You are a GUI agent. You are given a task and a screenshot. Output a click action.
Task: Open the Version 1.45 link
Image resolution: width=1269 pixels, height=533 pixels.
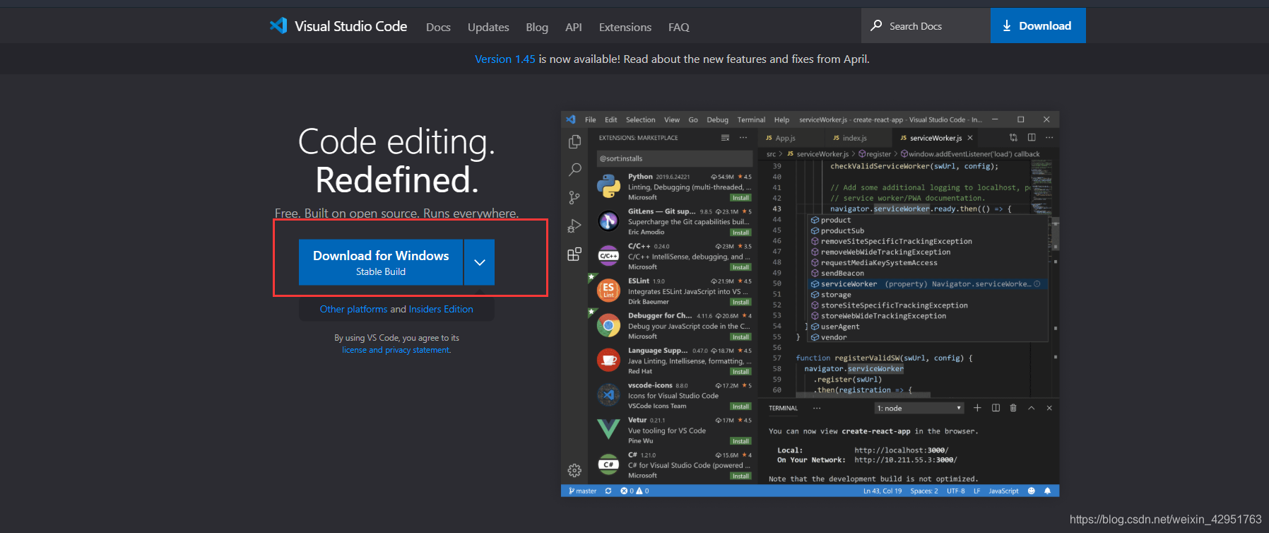505,59
